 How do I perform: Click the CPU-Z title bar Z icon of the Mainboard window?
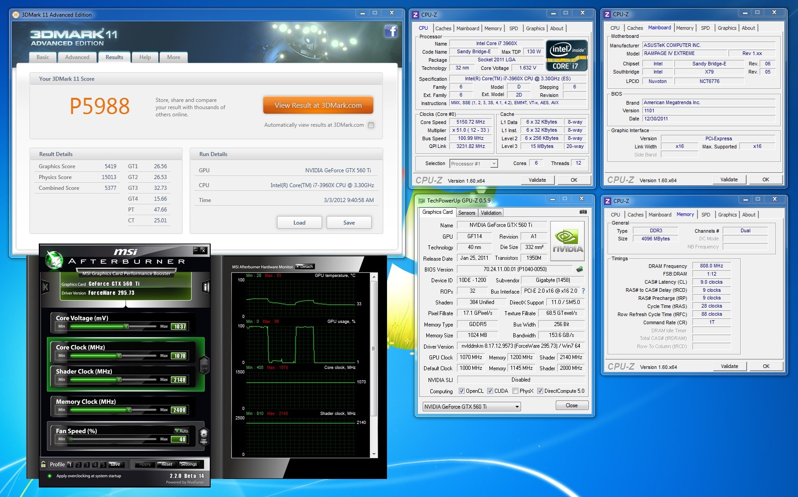click(607, 14)
